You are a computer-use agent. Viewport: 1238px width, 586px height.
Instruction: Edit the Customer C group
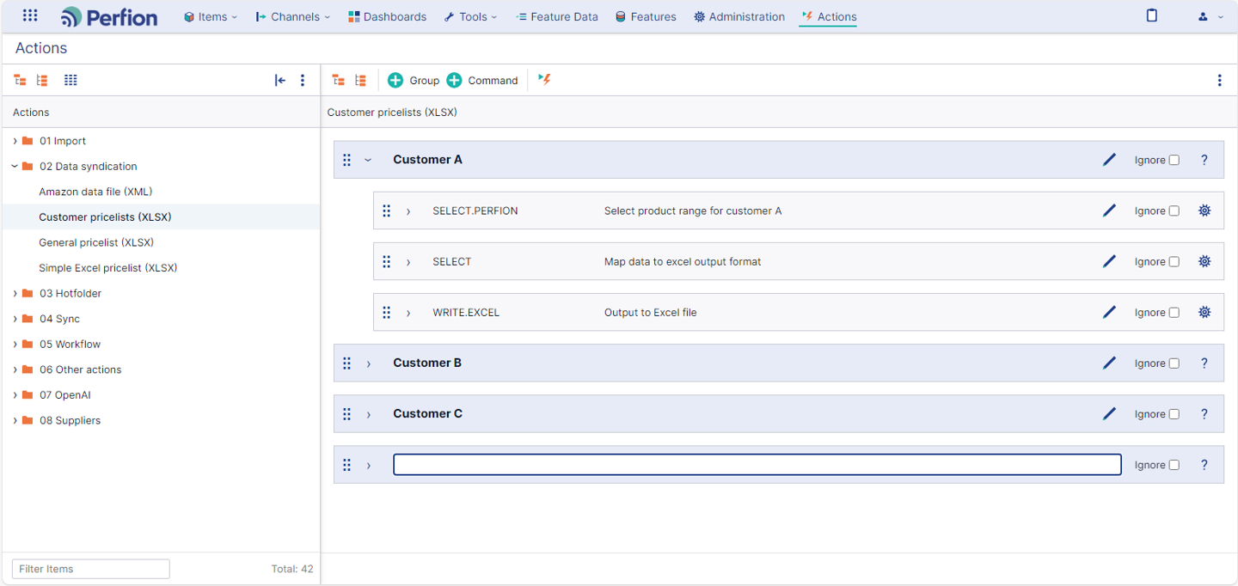pos(1110,413)
